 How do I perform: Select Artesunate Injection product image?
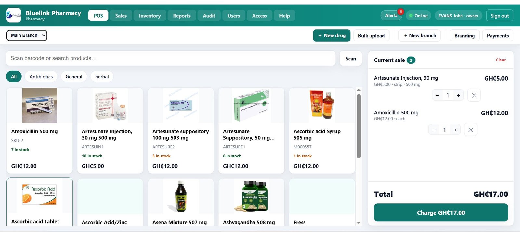click(x=110, y=105)
